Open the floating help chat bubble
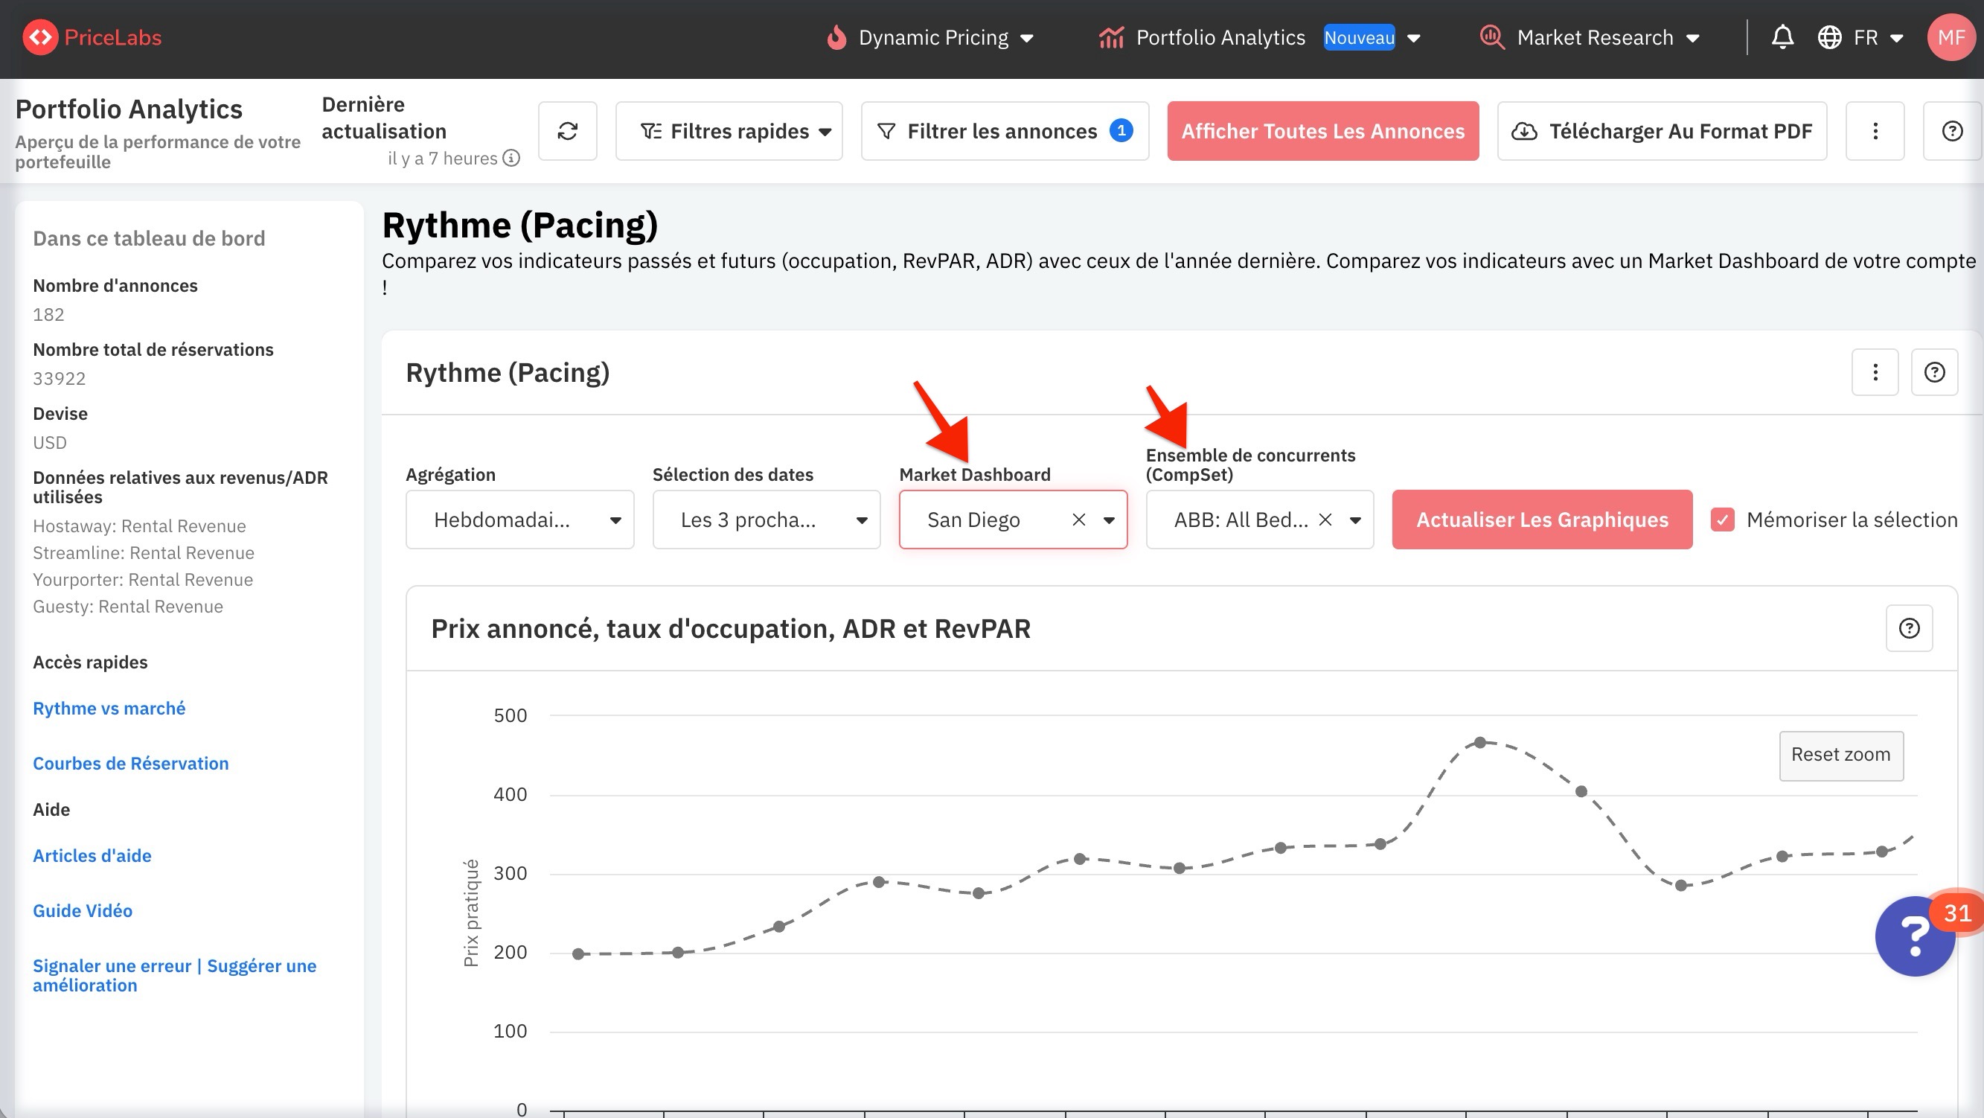1984x1118 pixels. [x=1915, y=936]
